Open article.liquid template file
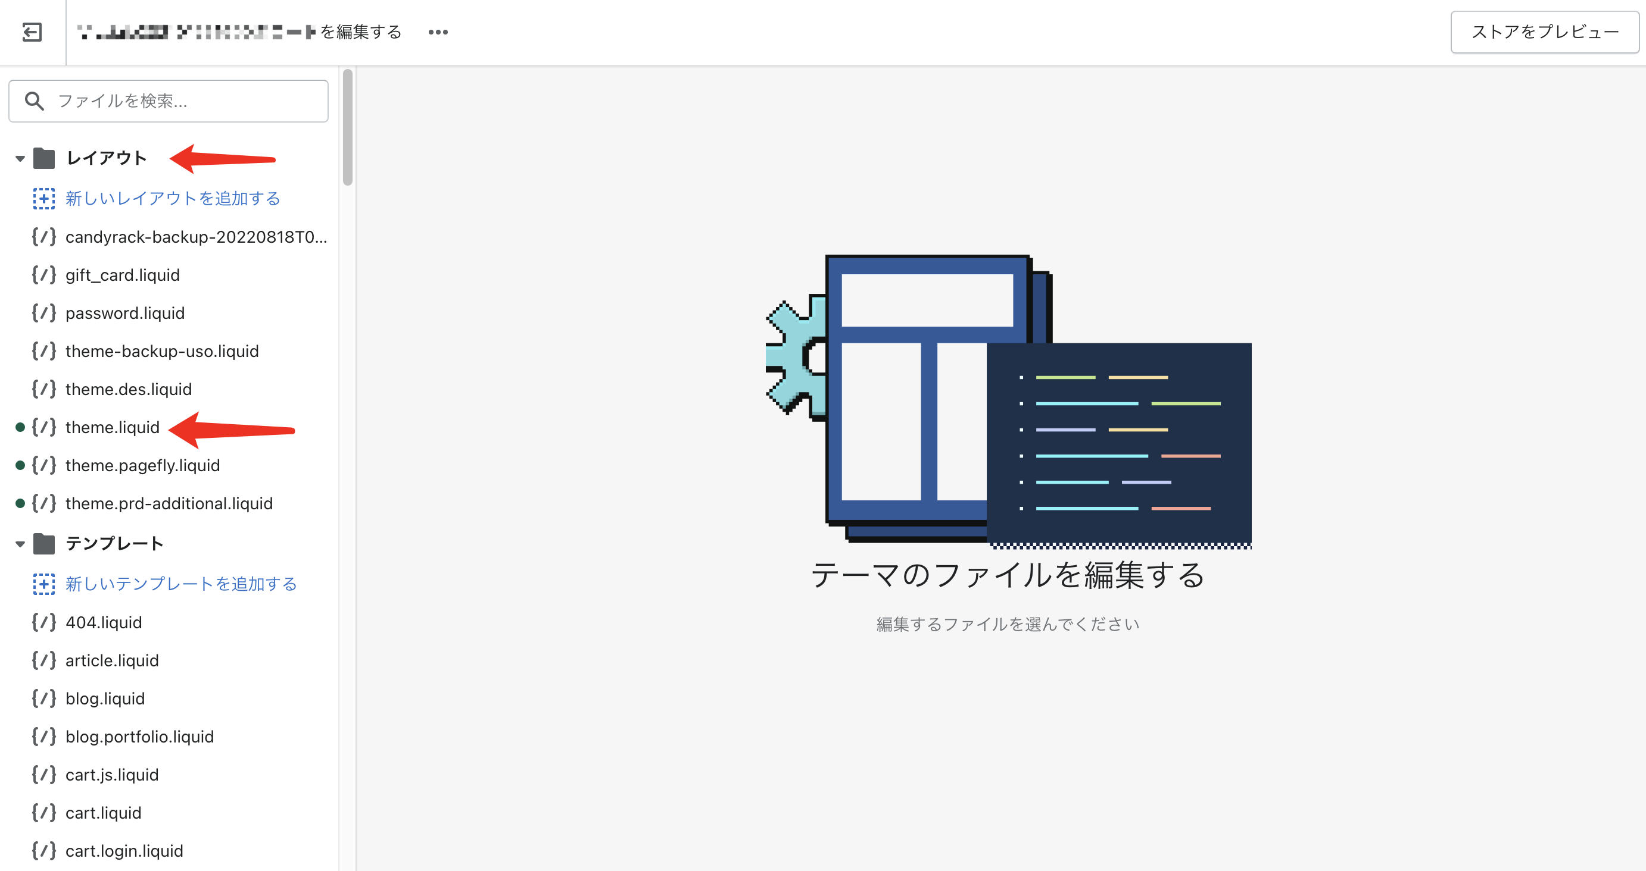 click(112, 660)
